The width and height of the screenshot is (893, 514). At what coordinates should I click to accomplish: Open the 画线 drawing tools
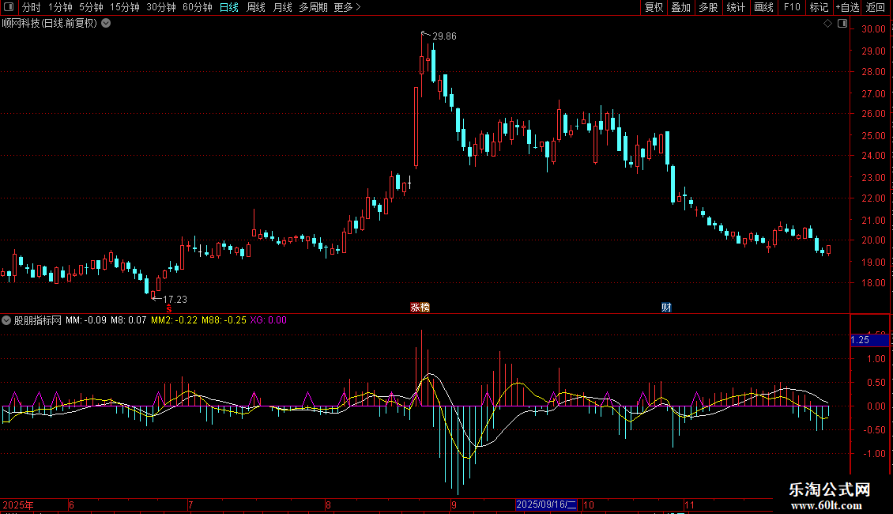pos(763,7)
